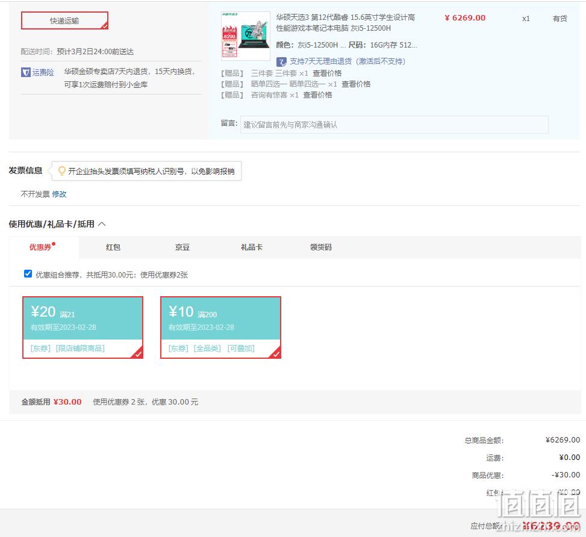
Task: Click 修改 to edit invoice info
Action: [x=59, y=194]
